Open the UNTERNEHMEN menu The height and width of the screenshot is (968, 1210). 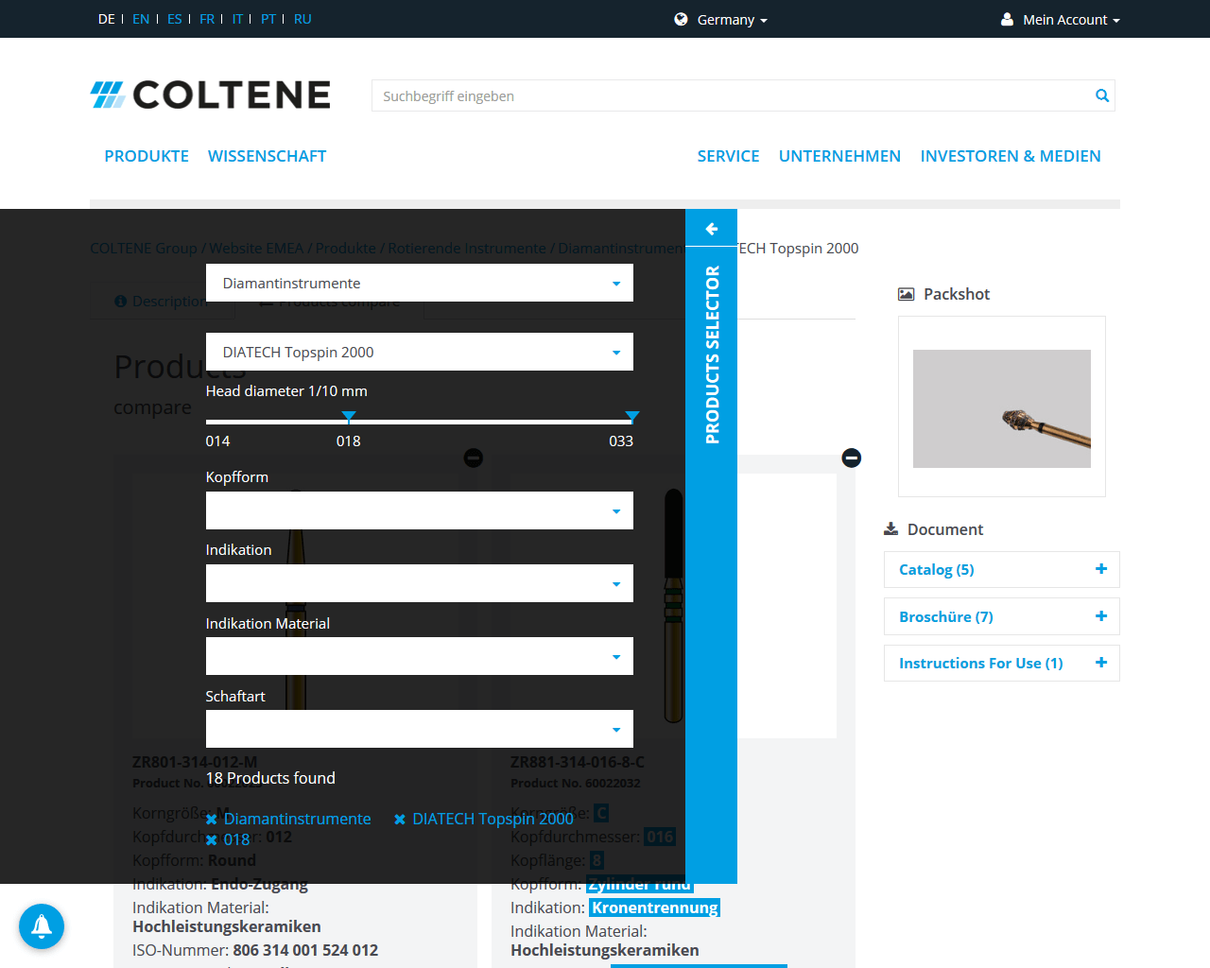tap(839, 156)
